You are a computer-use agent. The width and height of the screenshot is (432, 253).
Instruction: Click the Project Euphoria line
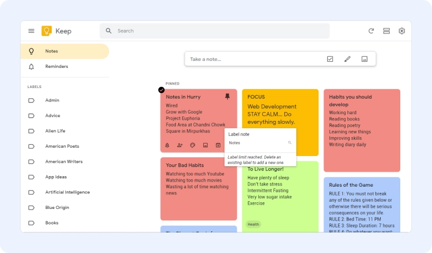[183, 118]
